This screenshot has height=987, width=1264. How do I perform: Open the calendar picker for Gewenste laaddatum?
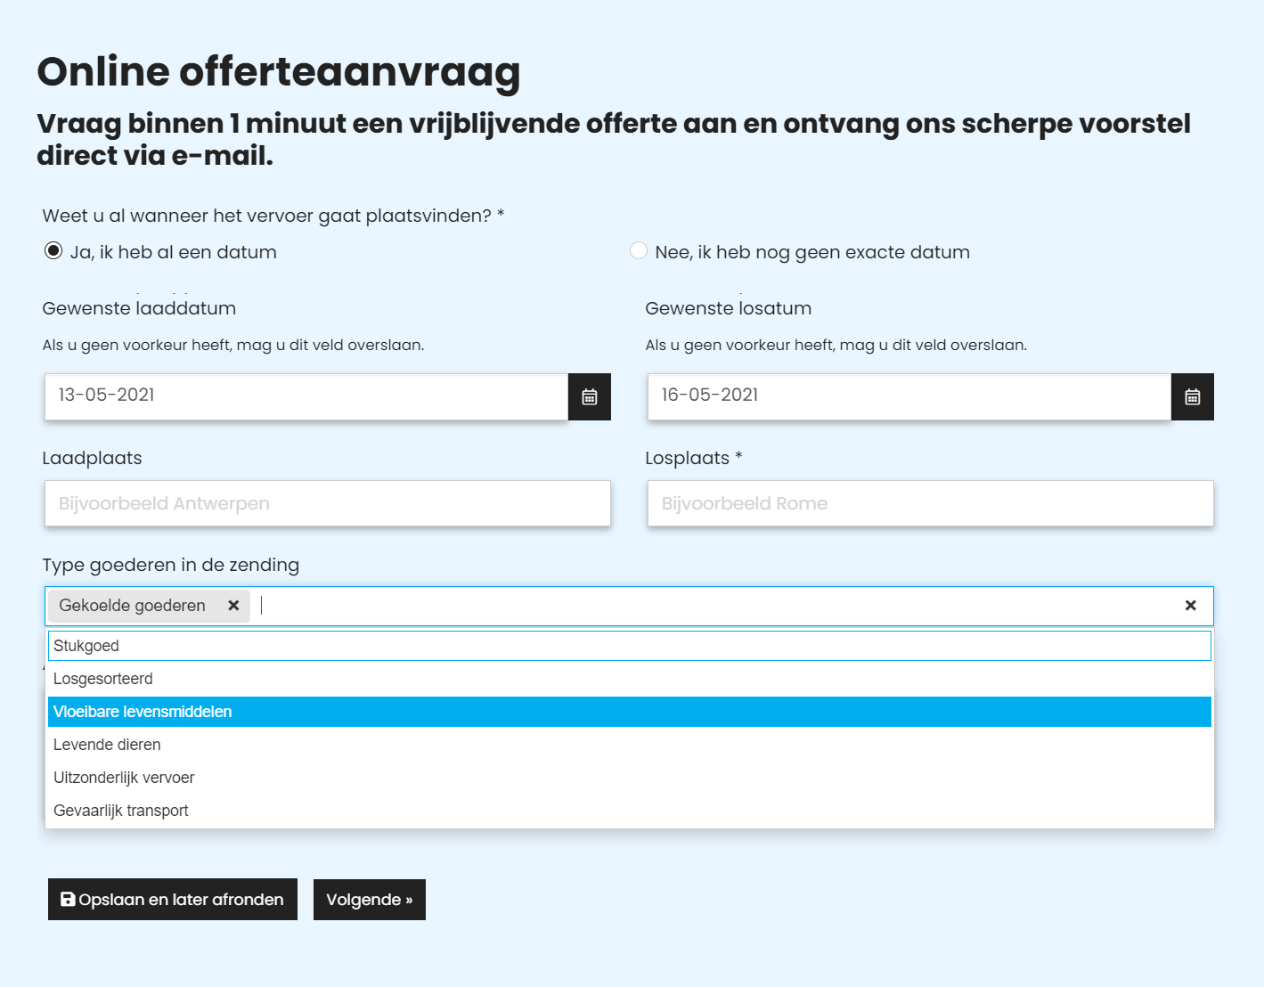pos(589,396)
